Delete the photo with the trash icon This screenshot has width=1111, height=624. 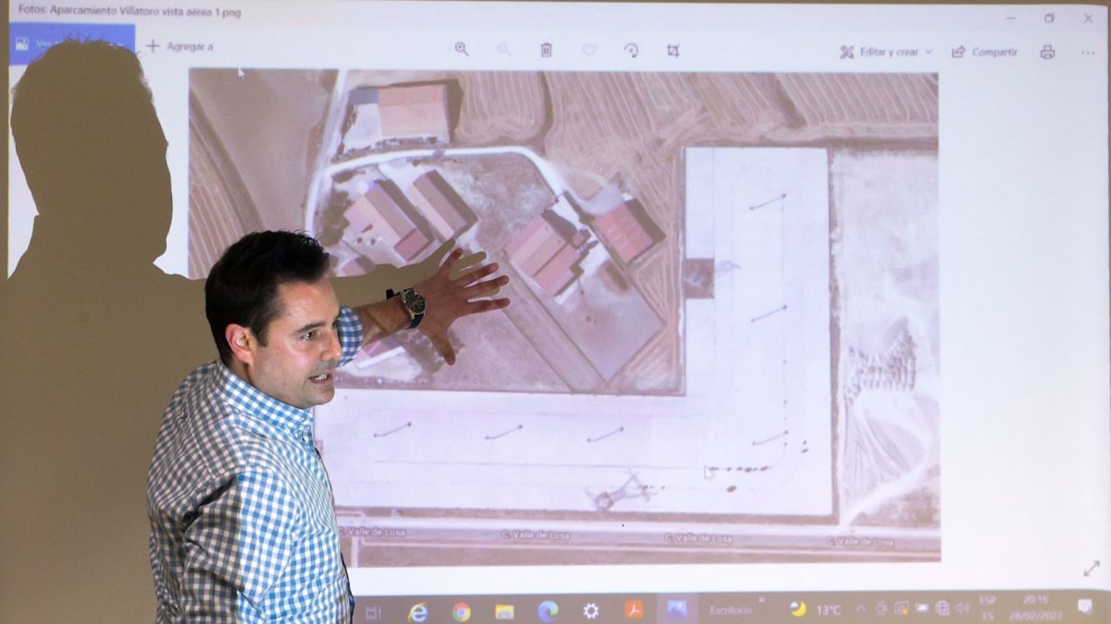pos(546,50)
